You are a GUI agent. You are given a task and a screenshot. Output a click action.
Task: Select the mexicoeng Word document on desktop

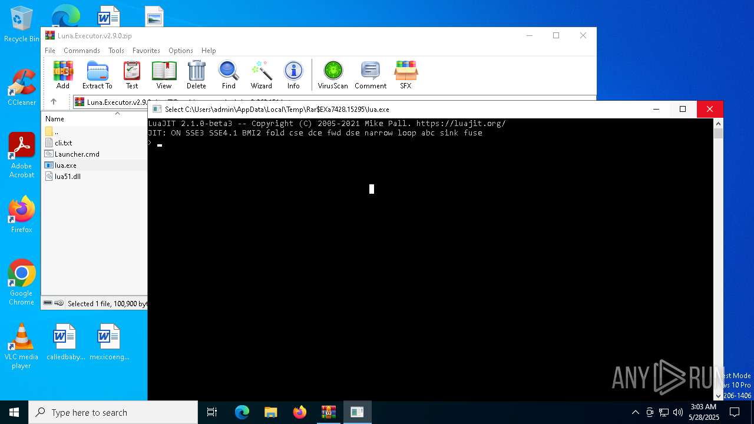pyautogui.click(x=109, y=342)
